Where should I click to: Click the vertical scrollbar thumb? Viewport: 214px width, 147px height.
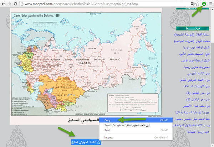pos(212,93)
